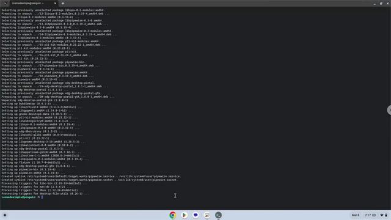Launch Google Play Store from shelf
Viewport: 391px width, 220px height.
coord(184,215)
